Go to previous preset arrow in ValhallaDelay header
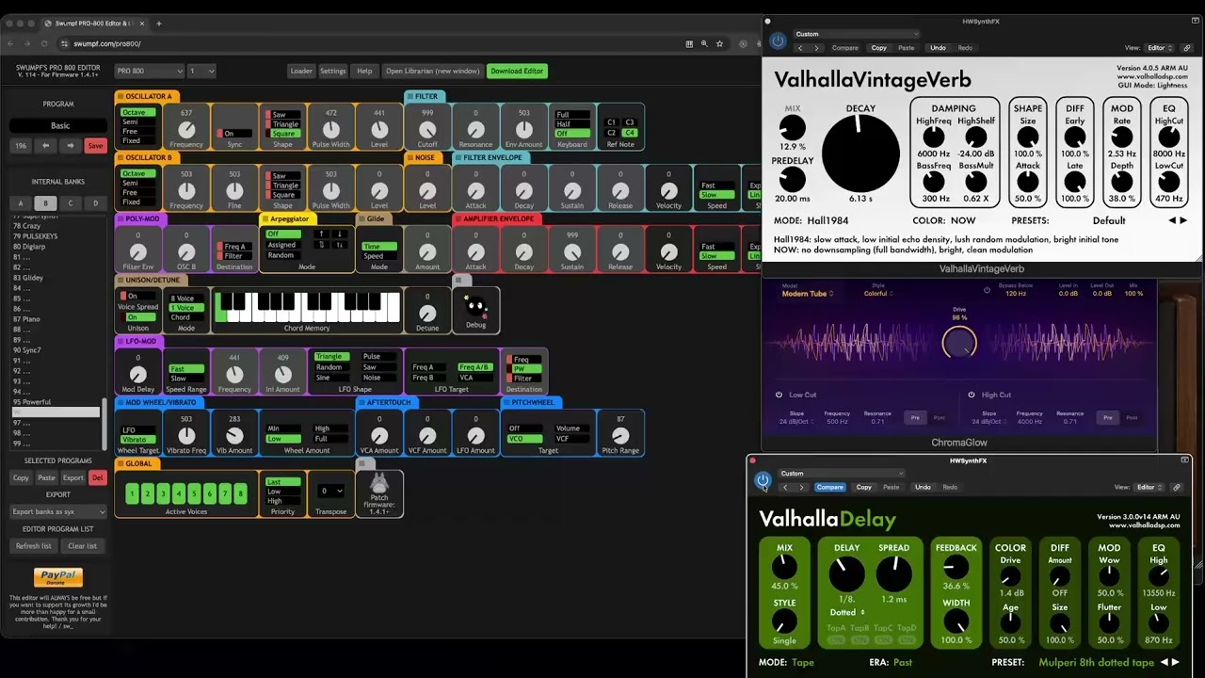1205x678 pixels. (x=785, y=487)
